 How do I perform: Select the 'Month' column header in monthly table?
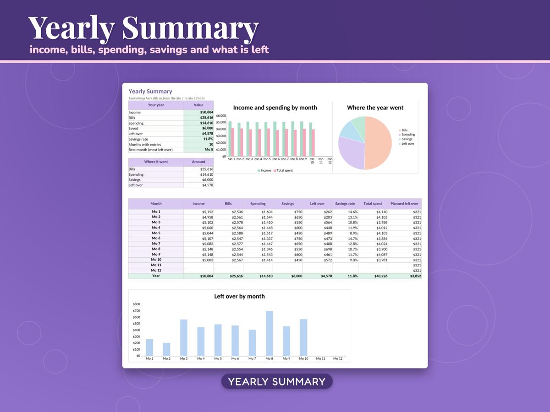point(156,204)
